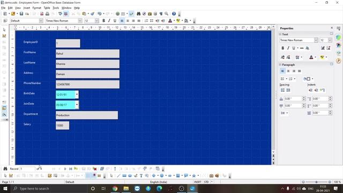
Task: Toggle Underline in the formatting toolbar
Action: coord(115,21)
